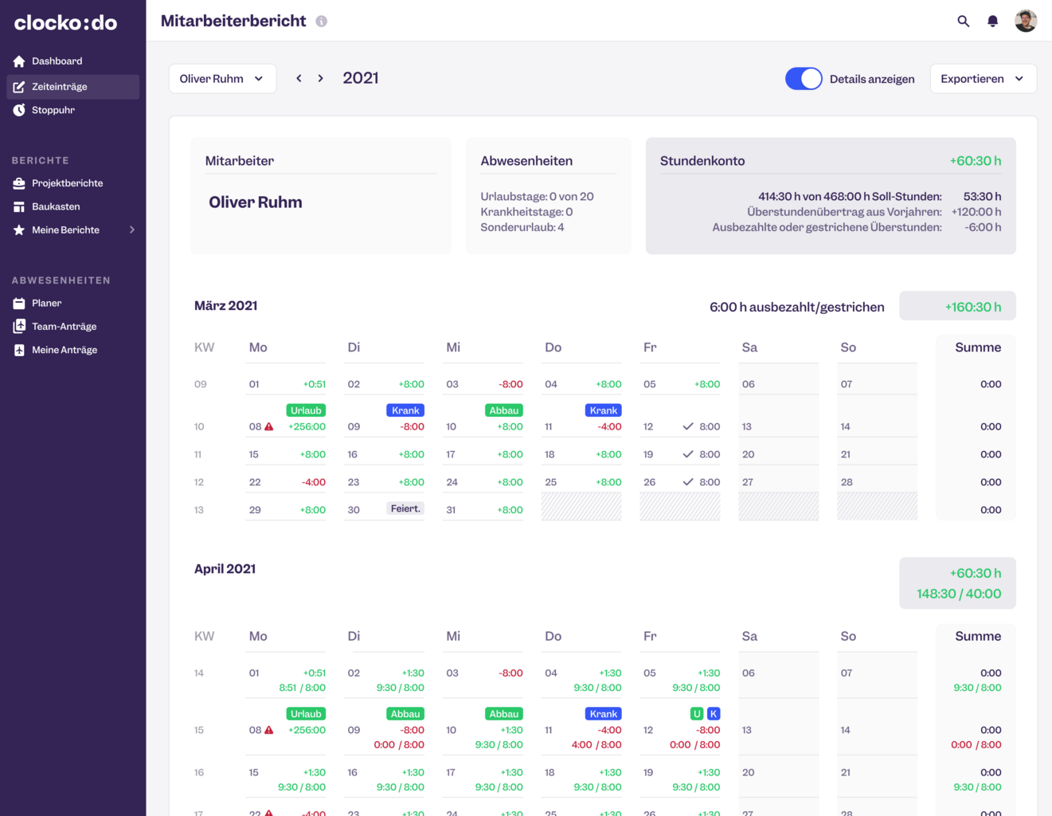Open the user profile avatar
The height and width of the screenshot is (816, 1052).
(x=1026, y=22)
